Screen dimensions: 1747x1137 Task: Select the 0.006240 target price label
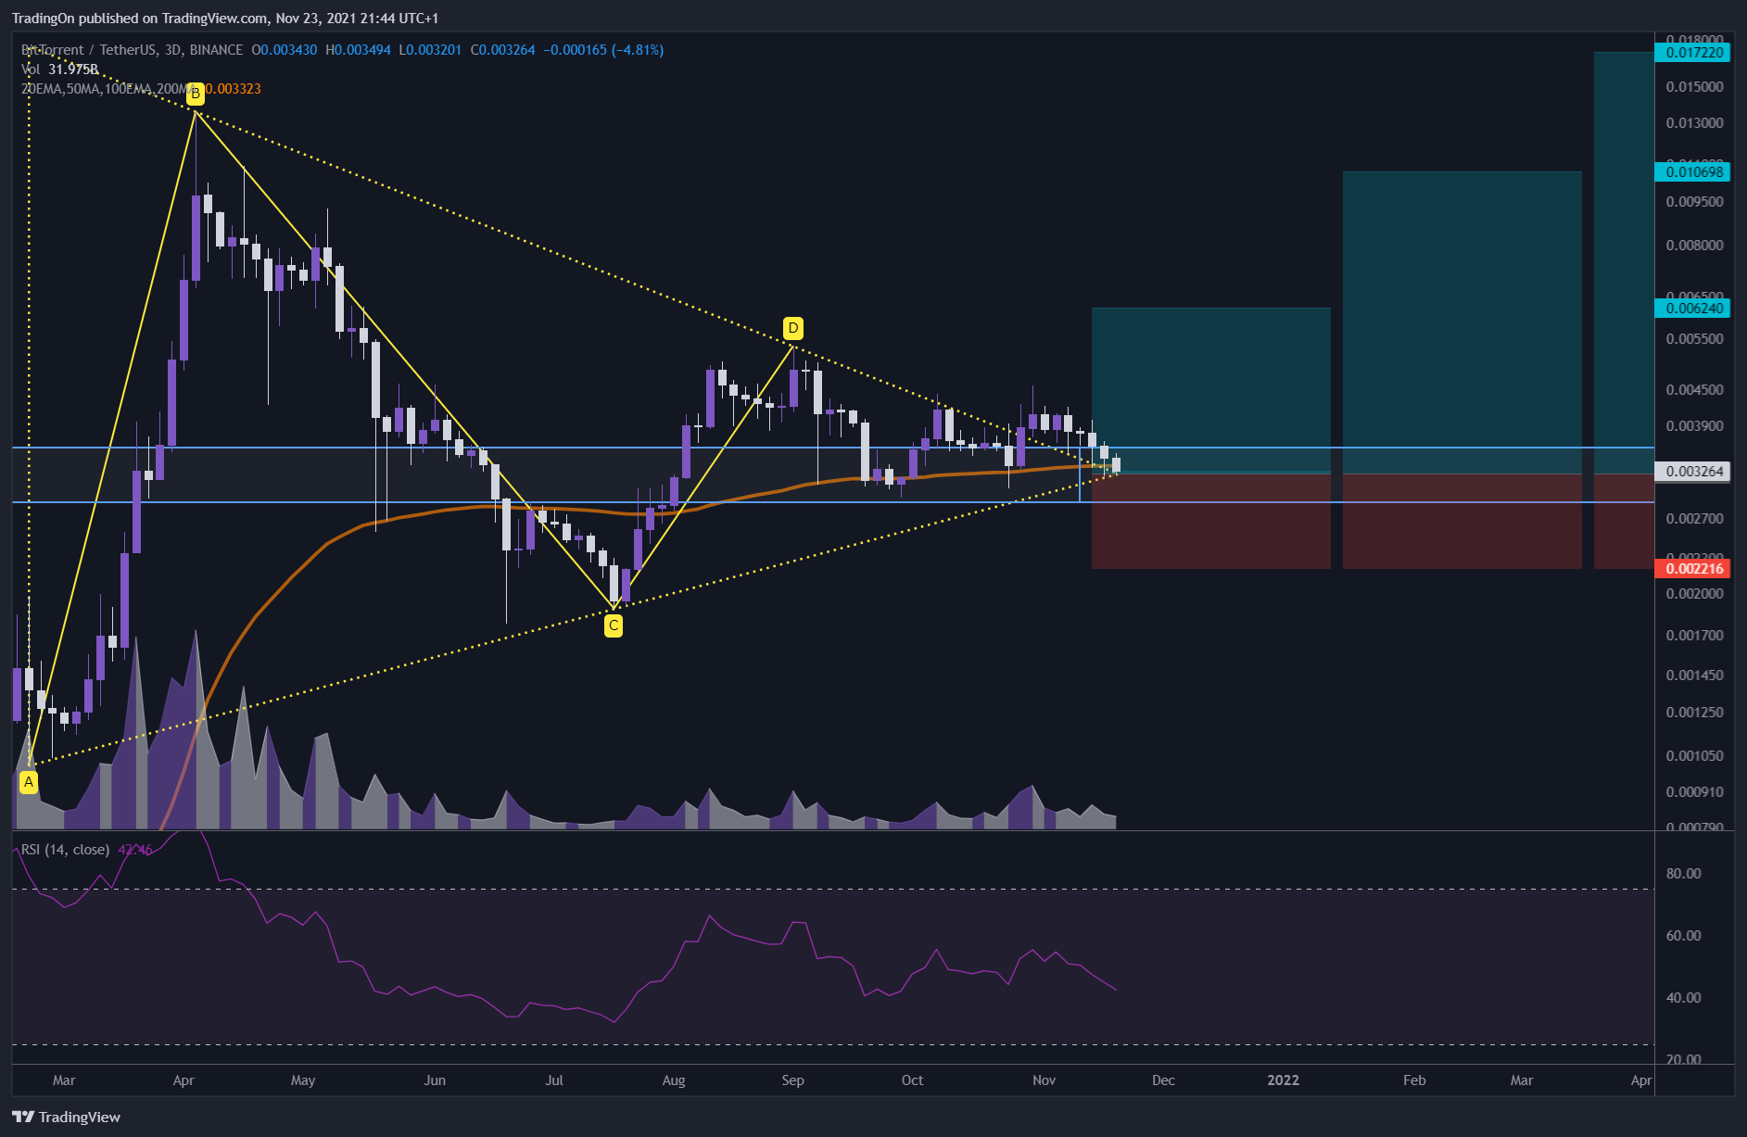1692,308
